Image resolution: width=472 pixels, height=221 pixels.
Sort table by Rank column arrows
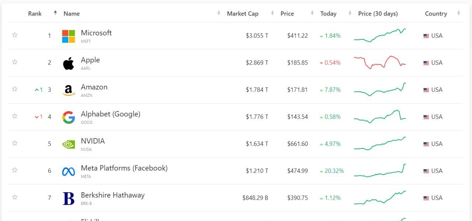(x=55, y=13)
